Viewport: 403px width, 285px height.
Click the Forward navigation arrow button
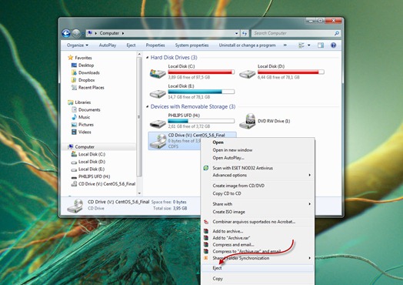coord(76,33)
